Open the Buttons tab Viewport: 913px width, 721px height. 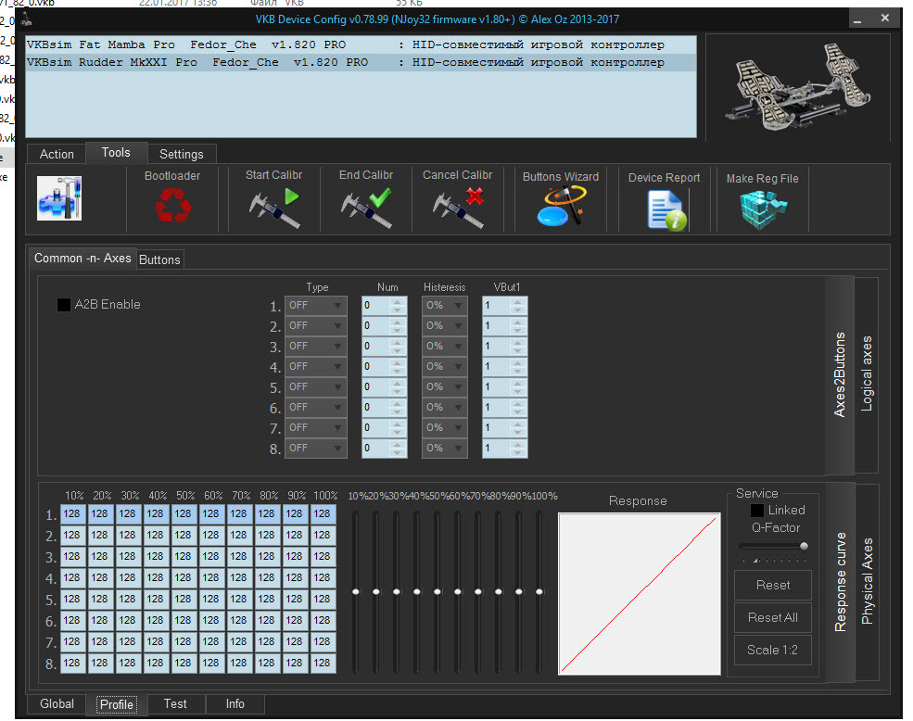pos(159,259)
